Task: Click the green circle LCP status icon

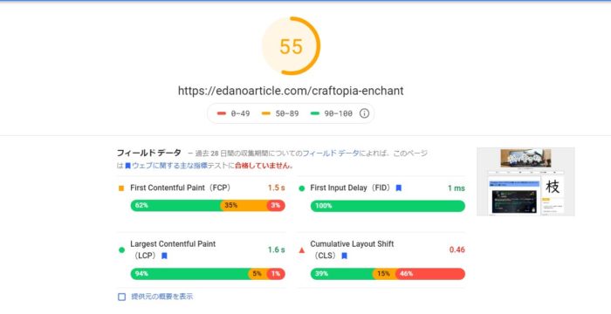Action: coord(121,250)
